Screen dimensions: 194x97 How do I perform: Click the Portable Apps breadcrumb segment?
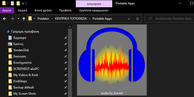coord(102,19)
